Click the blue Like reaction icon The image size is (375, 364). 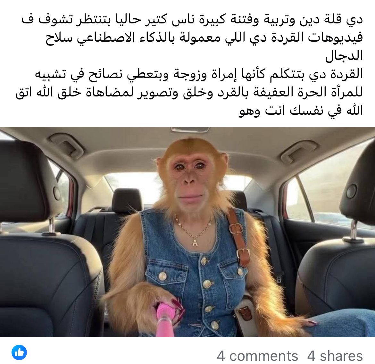point(19,352)
